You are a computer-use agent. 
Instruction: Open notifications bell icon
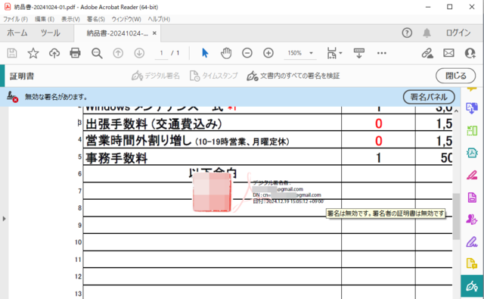point(427,33)
